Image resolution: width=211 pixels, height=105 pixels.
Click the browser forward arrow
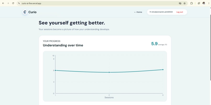tap(8, 3)
